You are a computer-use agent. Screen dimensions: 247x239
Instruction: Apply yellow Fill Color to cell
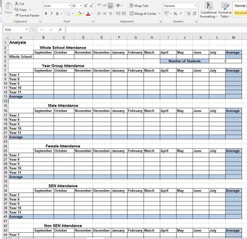click(79, 14)
